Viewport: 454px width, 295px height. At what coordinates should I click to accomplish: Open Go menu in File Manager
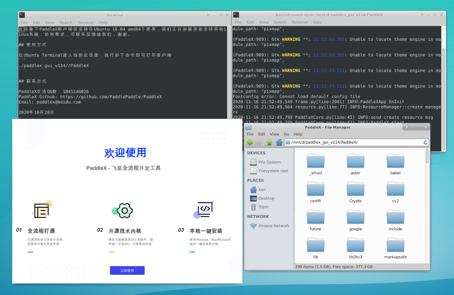coord(286,134)
